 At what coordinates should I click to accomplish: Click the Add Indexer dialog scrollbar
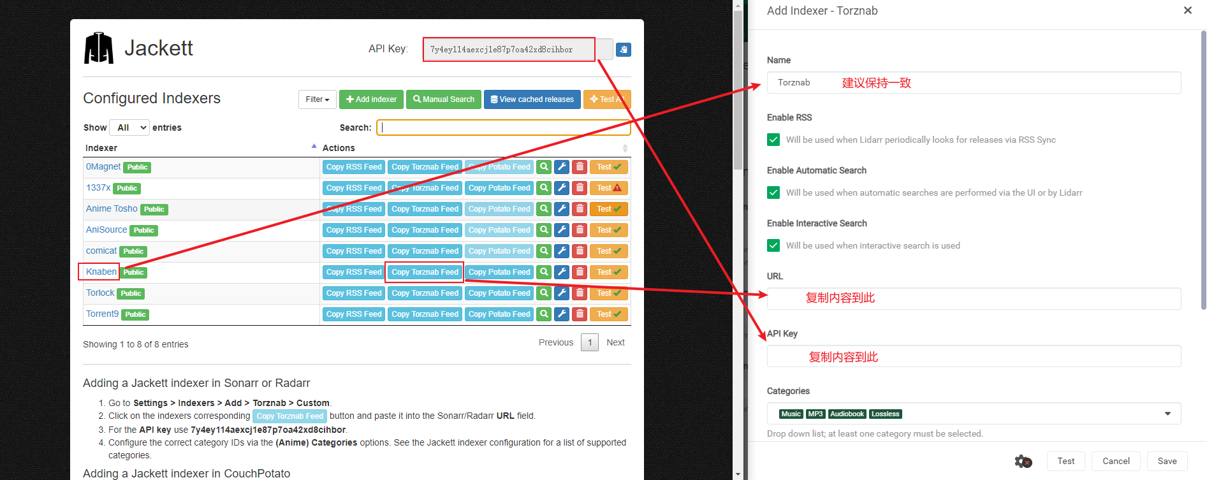click(1203, 169)
